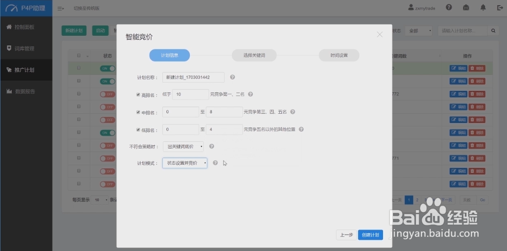The width and height of the screenshot is (507, 251).
Task: Expand the arrow beside header select-all checkbox
Action: click(87, 57)
